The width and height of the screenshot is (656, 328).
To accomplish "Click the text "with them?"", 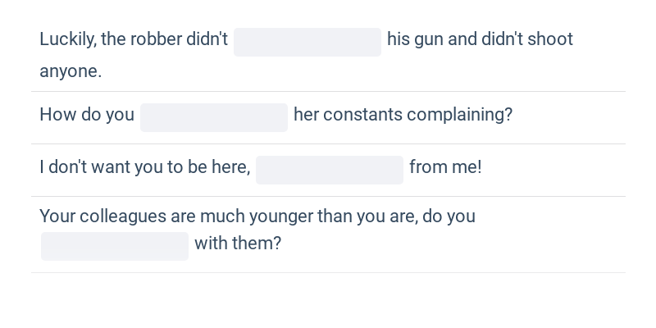I will click(238, 243).
